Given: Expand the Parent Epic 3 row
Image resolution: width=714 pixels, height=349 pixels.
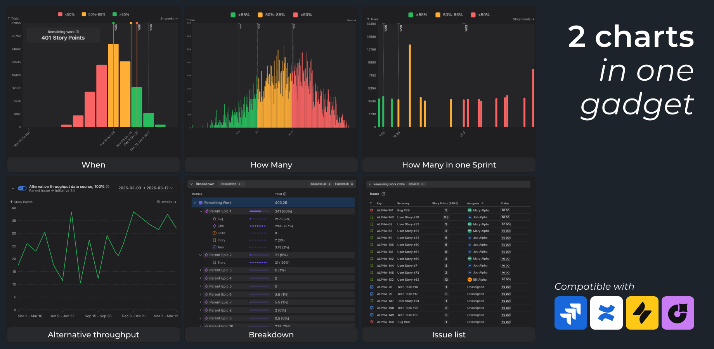Looking at the screenshot, I should point(201,270).
